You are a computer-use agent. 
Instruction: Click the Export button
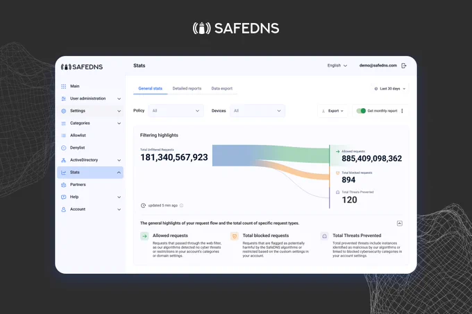332,111
